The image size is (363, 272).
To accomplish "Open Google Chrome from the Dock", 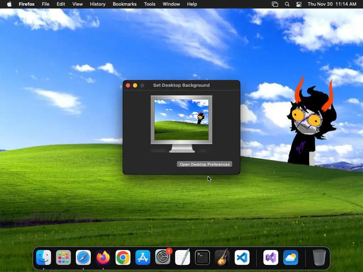I will (x=123, y=257).
